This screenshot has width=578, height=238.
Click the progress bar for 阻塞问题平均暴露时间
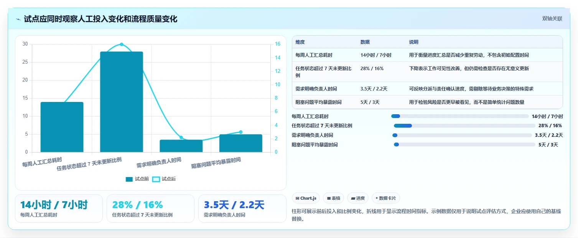[x=464, y=145]
